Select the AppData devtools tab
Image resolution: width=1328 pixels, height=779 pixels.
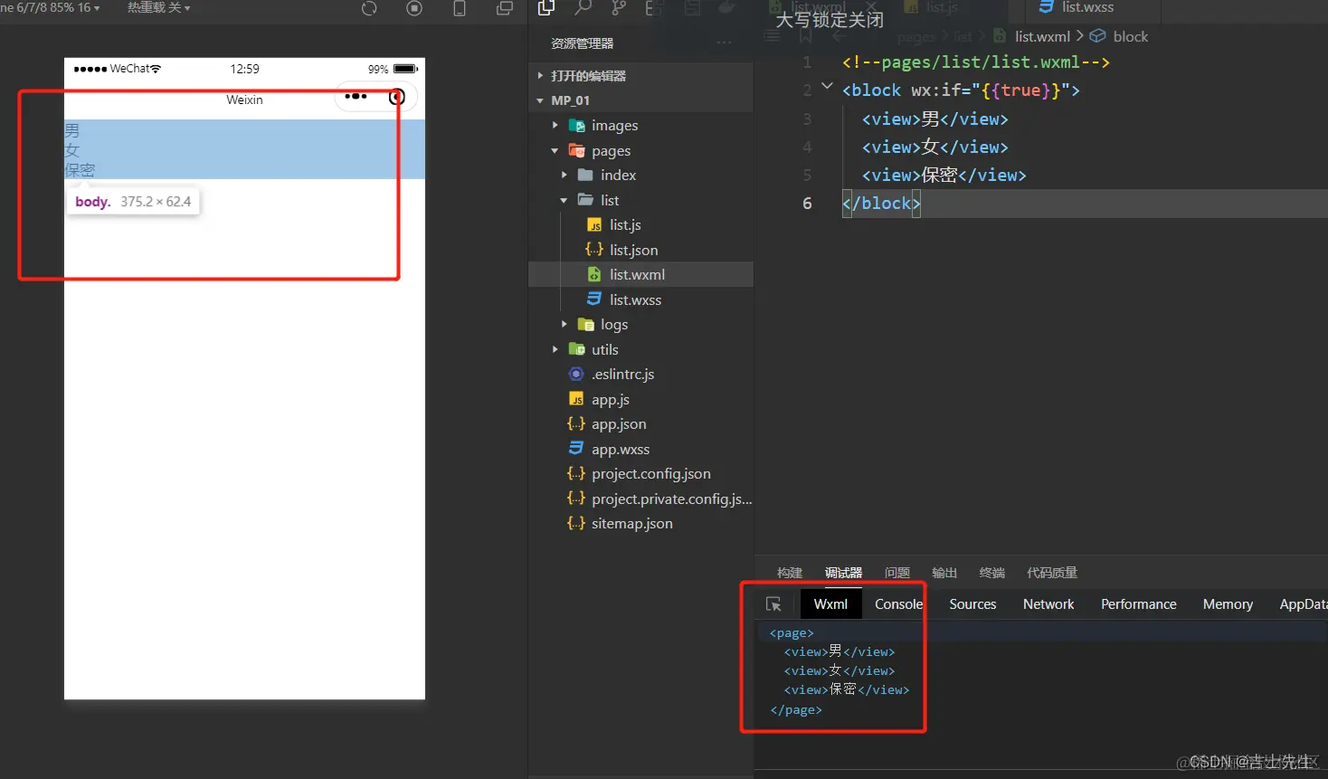coord(1303,604)
